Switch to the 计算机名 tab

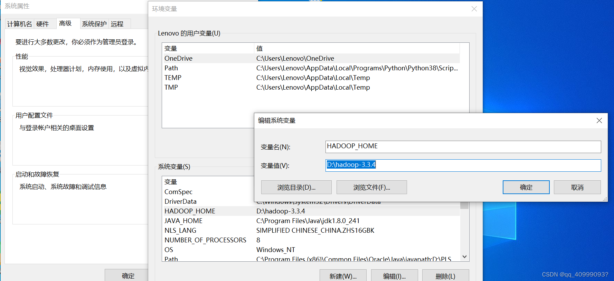pos(19,24)
